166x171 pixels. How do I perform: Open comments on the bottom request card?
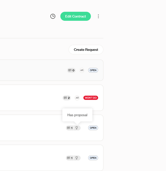point(70,158)
